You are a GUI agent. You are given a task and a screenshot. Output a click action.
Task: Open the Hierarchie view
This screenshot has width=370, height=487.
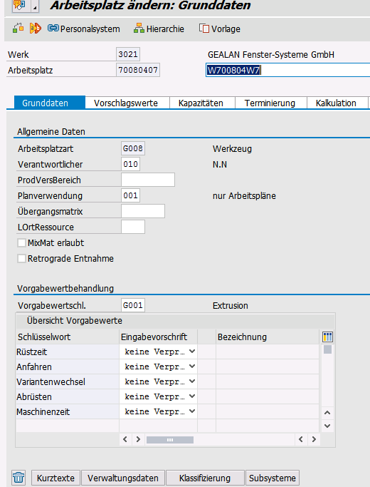point(159,29)
